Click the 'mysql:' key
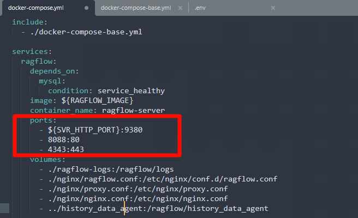 click(x=52, y=81)
